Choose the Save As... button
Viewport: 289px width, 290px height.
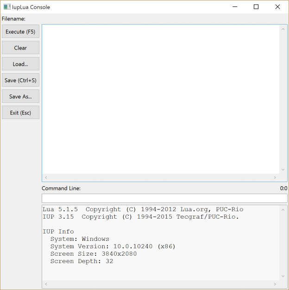point(20,96)
